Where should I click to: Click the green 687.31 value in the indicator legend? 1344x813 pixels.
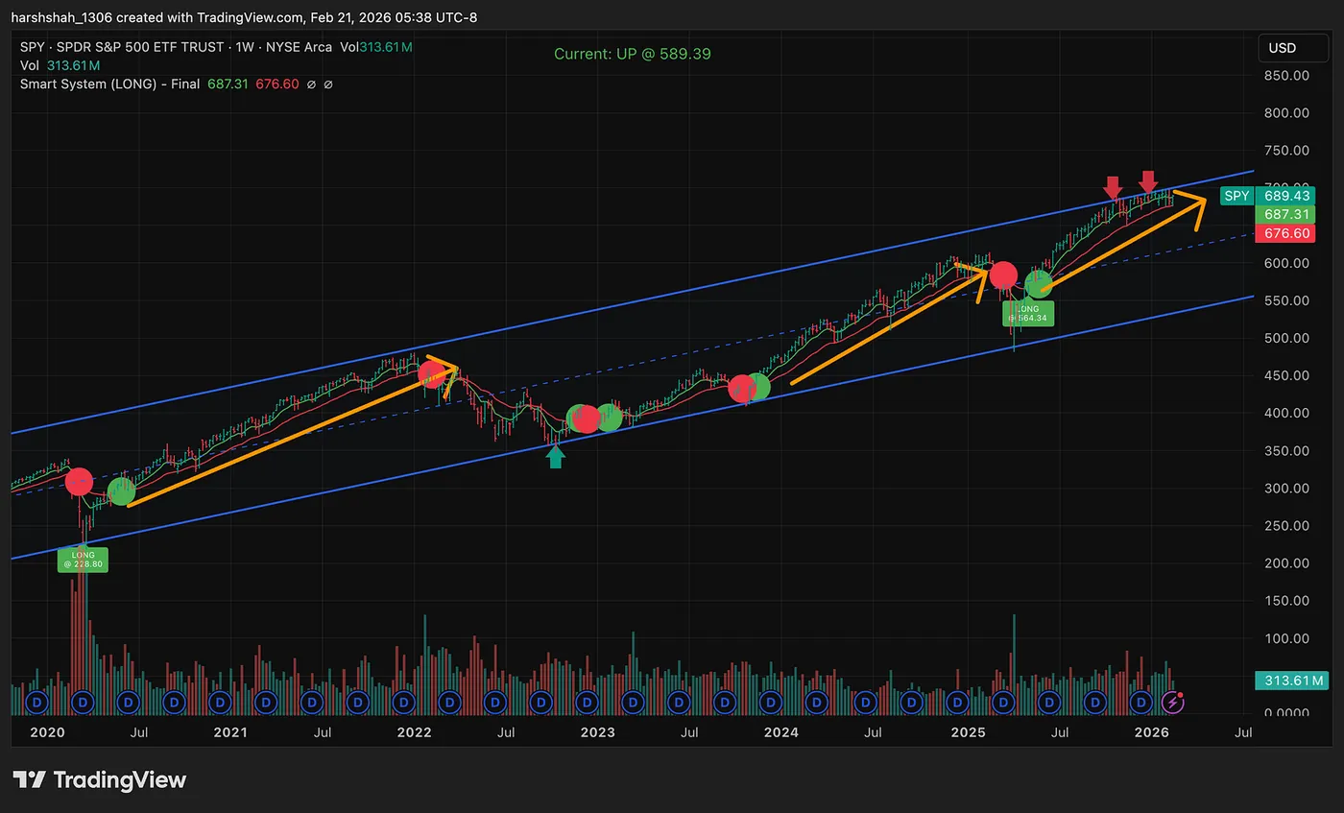click(228, 84)
